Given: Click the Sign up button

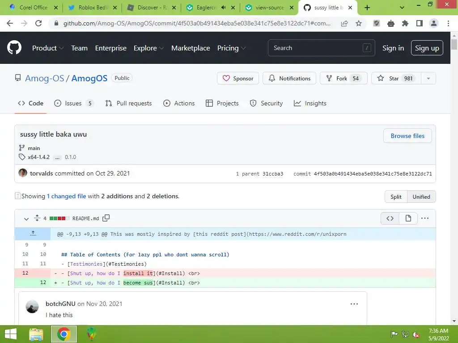Looking at the screenshot, I should pyautogui.click(x=427, y=48).
